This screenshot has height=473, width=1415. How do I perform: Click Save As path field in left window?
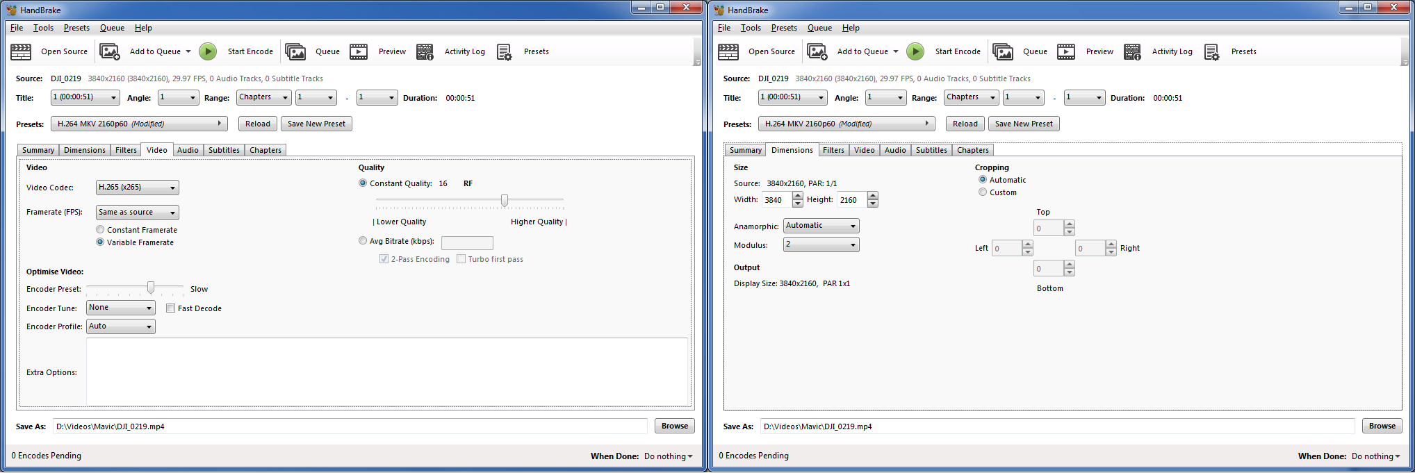[350, 426]
